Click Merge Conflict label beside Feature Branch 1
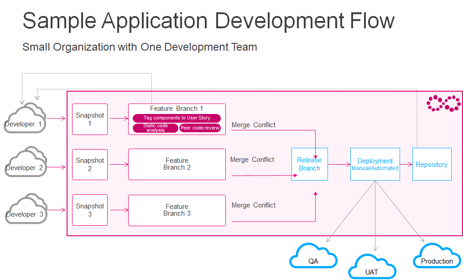This screenshot has height=280, width=463. [253, 125]
